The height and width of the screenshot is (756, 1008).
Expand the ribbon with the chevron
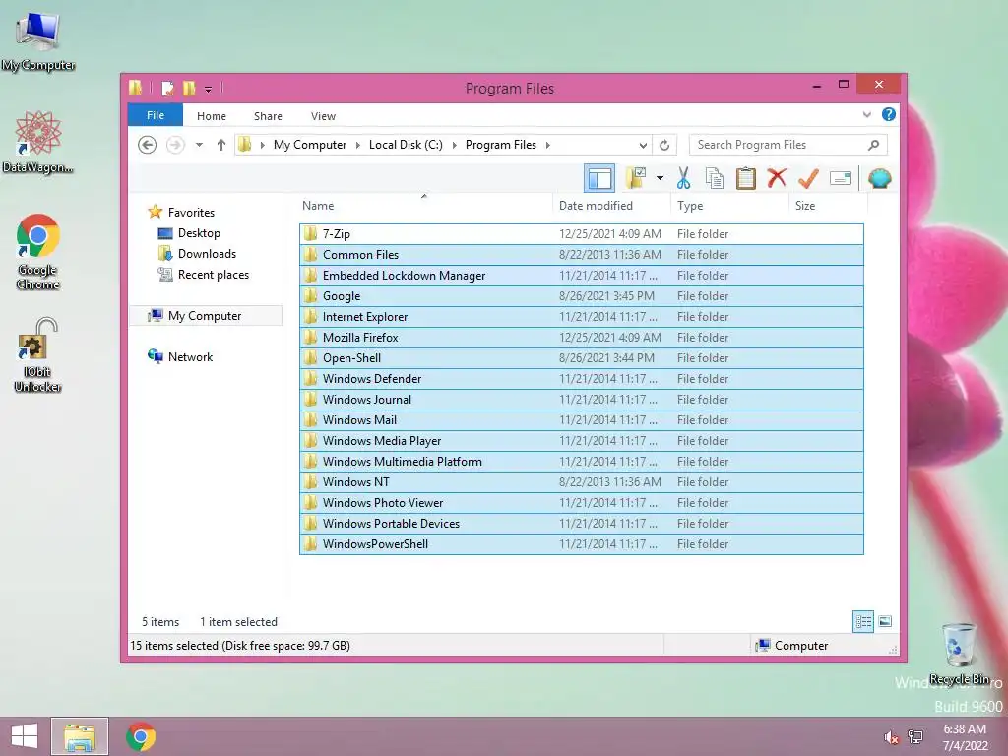(866, 115)
